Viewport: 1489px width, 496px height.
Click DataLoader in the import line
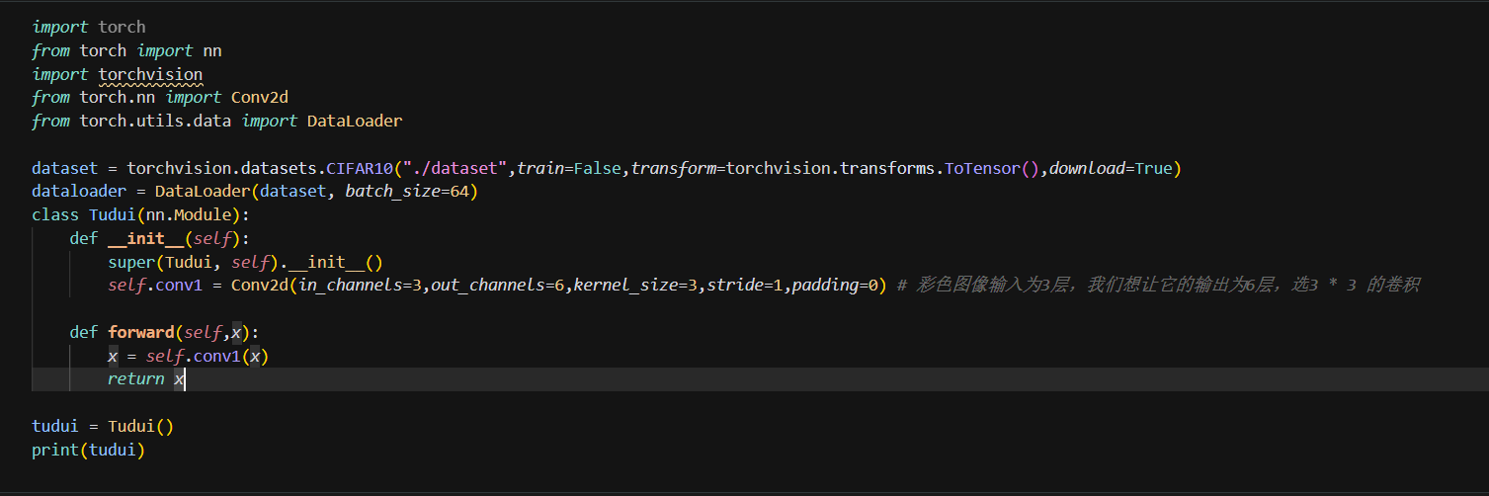[x=355, y=122]
